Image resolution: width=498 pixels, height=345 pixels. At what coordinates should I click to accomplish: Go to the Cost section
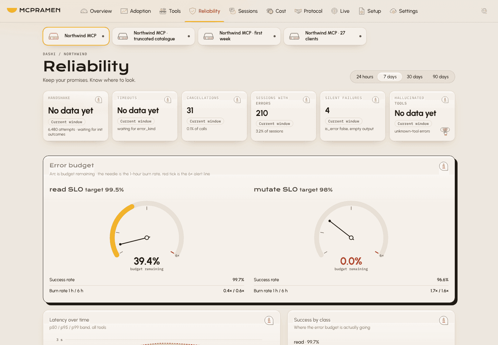[276, 11]
